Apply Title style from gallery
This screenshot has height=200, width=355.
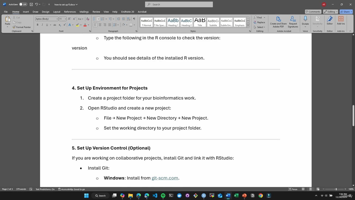point(200,22)
